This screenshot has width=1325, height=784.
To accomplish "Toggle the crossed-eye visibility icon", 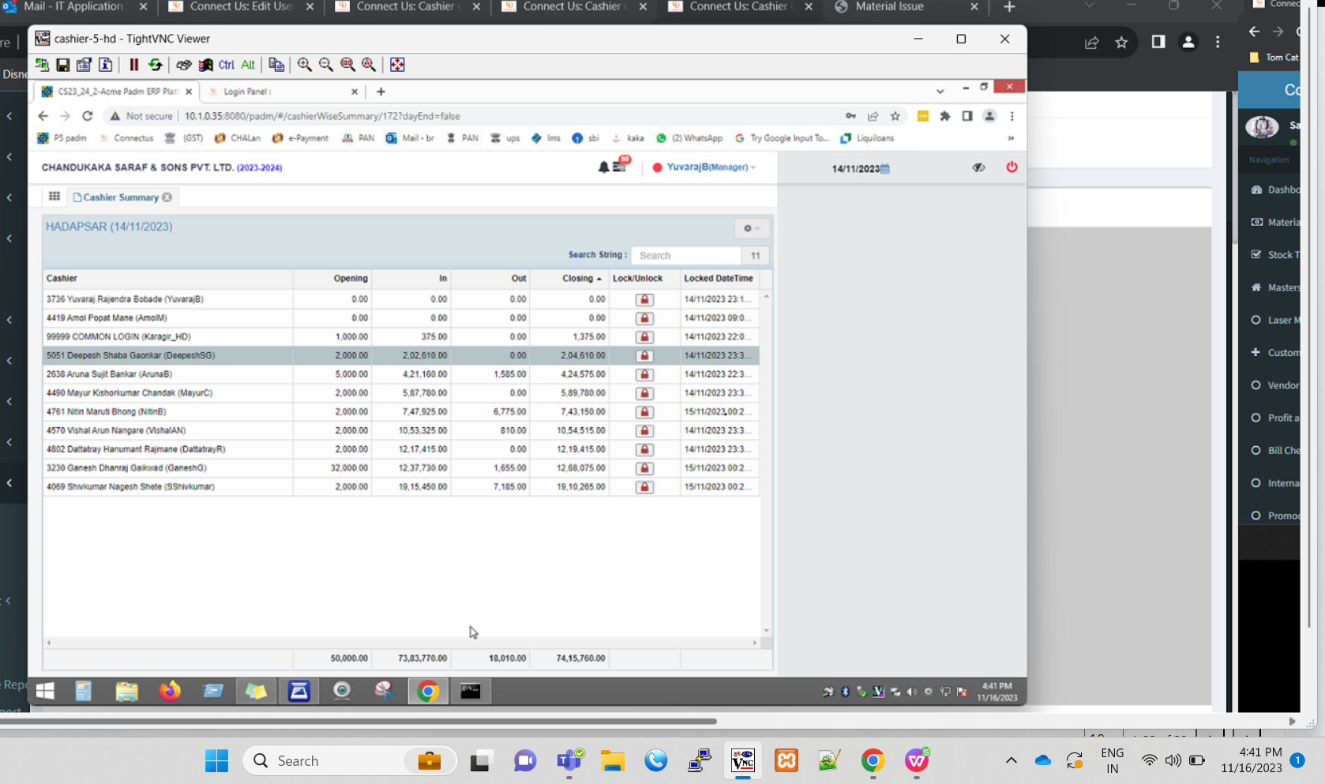I will (978, 167).
